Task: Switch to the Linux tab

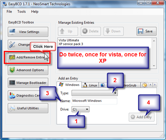Action: click(x=90, y=85)
